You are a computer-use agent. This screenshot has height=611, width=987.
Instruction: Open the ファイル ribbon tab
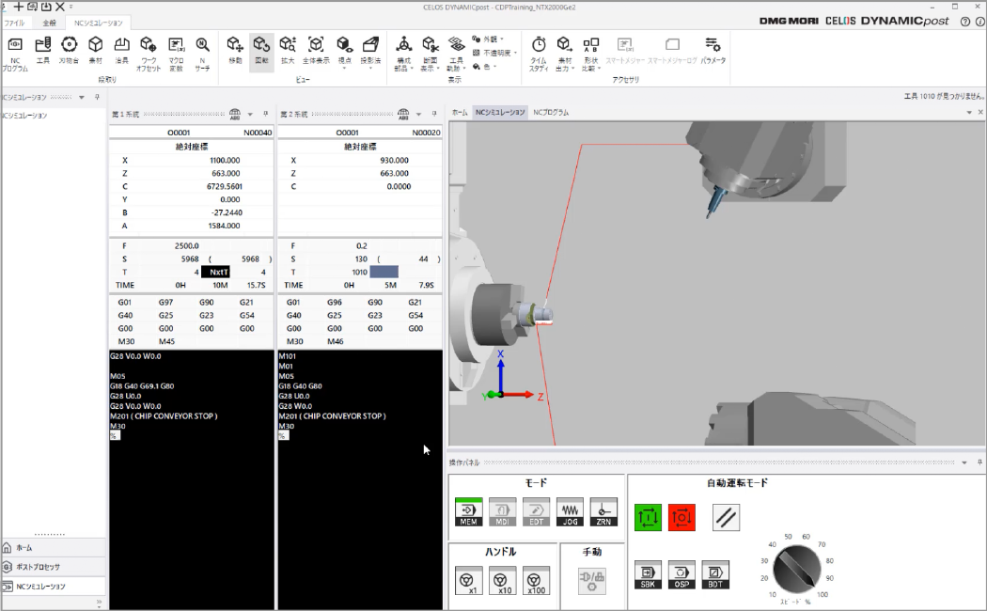point(14,23)
